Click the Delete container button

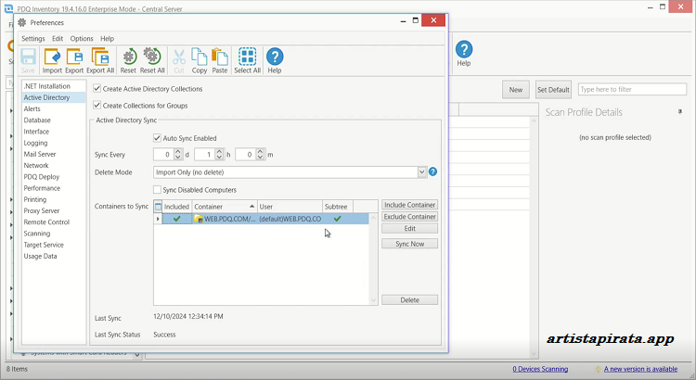409,300
